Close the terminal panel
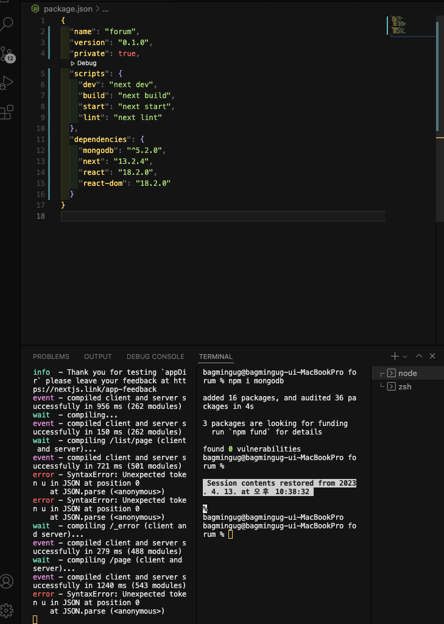The width and height of the screenshot is (444, 624). [432, 356]
